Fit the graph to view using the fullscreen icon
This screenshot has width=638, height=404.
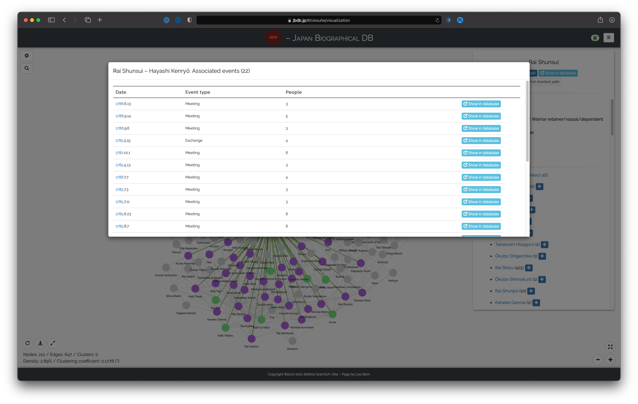pos(610,347)
